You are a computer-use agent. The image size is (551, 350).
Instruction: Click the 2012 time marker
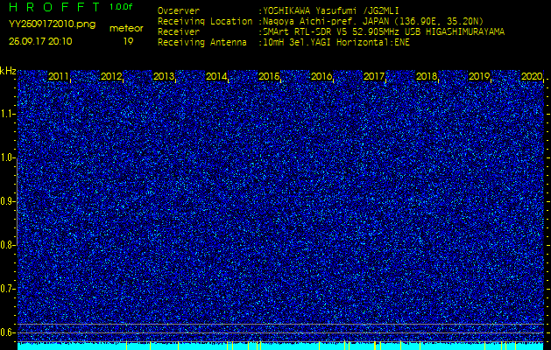click(x=111, y=76)
